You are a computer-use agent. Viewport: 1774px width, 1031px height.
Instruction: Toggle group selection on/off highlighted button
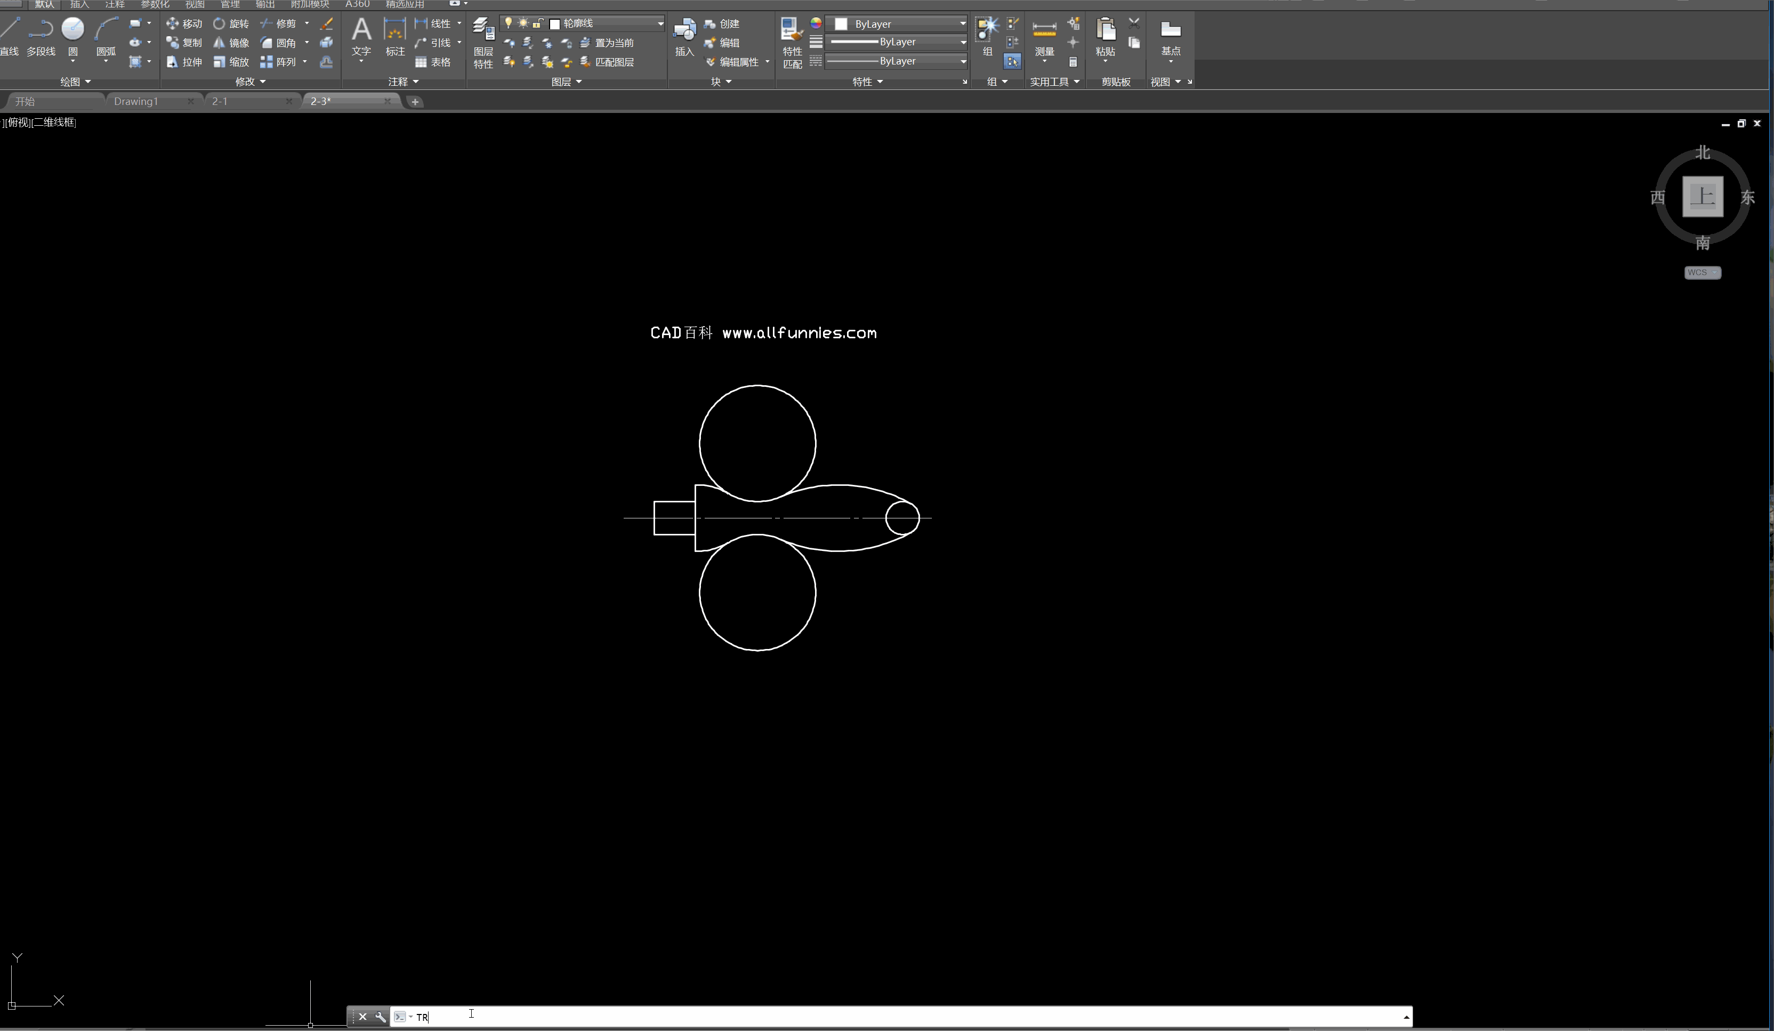coord(1012,61)
